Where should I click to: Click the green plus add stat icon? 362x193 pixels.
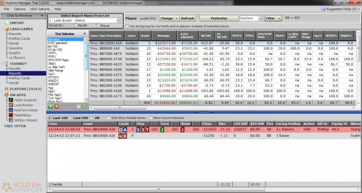tap(51, 107)
